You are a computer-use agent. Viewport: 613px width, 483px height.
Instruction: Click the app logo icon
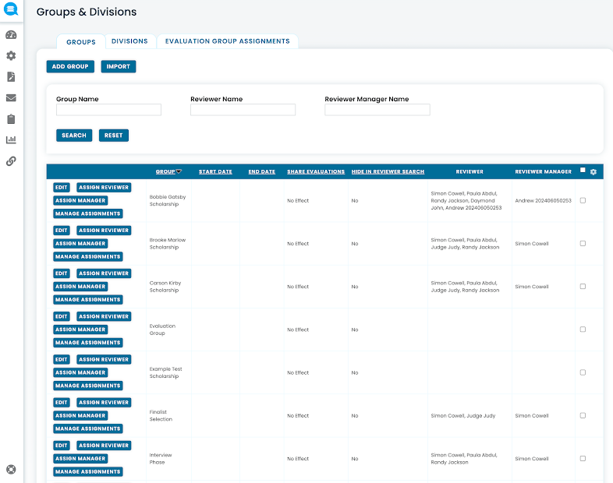point(11,9)
